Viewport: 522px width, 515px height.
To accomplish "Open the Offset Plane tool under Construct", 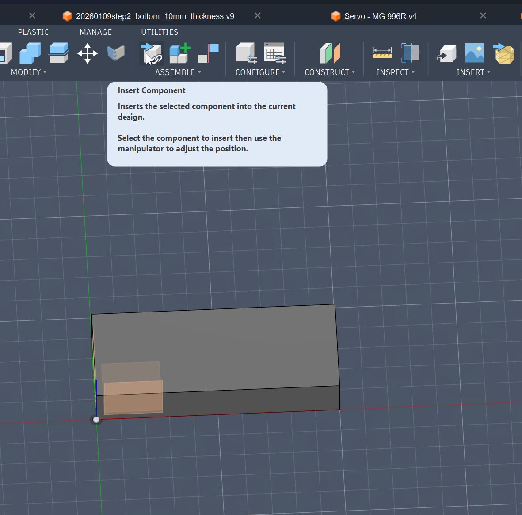I will click(x=329, y=53).
